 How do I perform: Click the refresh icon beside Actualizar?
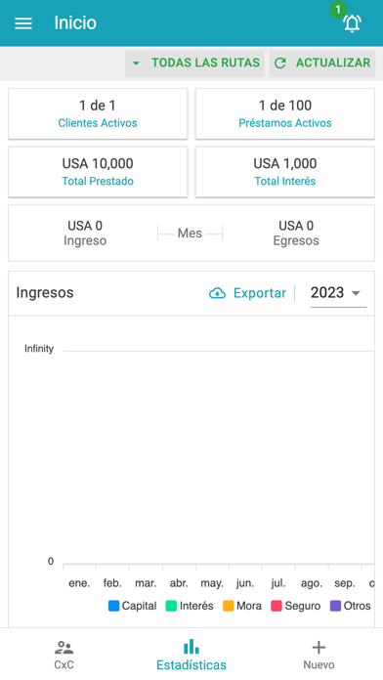tap(280, 64)
